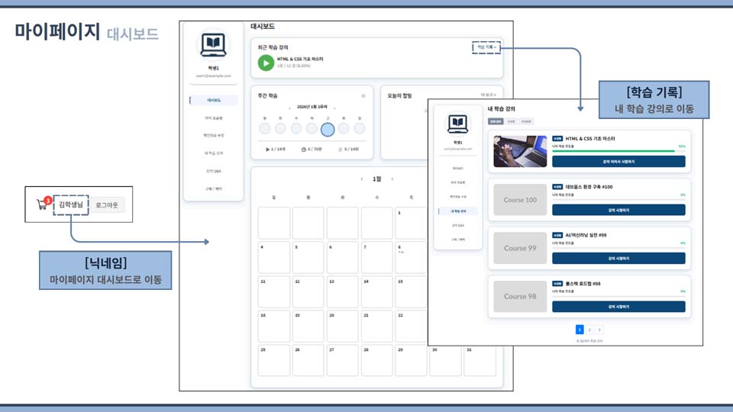Viewport: 733px width, 412px height.
Task: Select 내 학습 강의 in right sidebar
Action: click(x=458, y=211)
